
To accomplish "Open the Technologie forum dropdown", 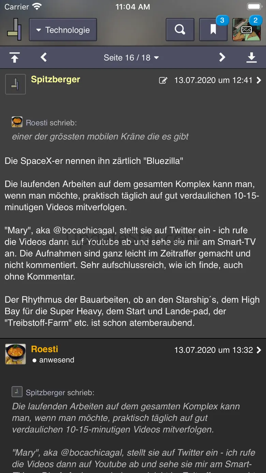I will (63, 30).
